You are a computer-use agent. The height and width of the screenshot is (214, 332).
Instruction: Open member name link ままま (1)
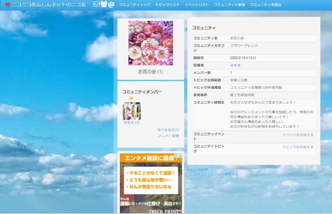[x=131, y=123]
